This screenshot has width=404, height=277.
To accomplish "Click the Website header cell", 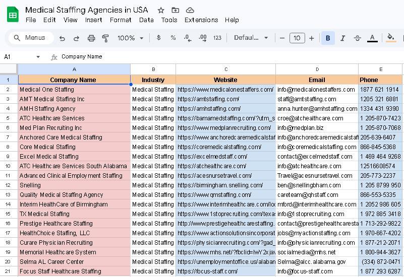I will (x=225, y=80).
